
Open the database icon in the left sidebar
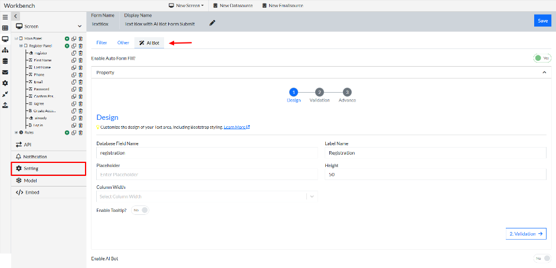click(5, 61)
